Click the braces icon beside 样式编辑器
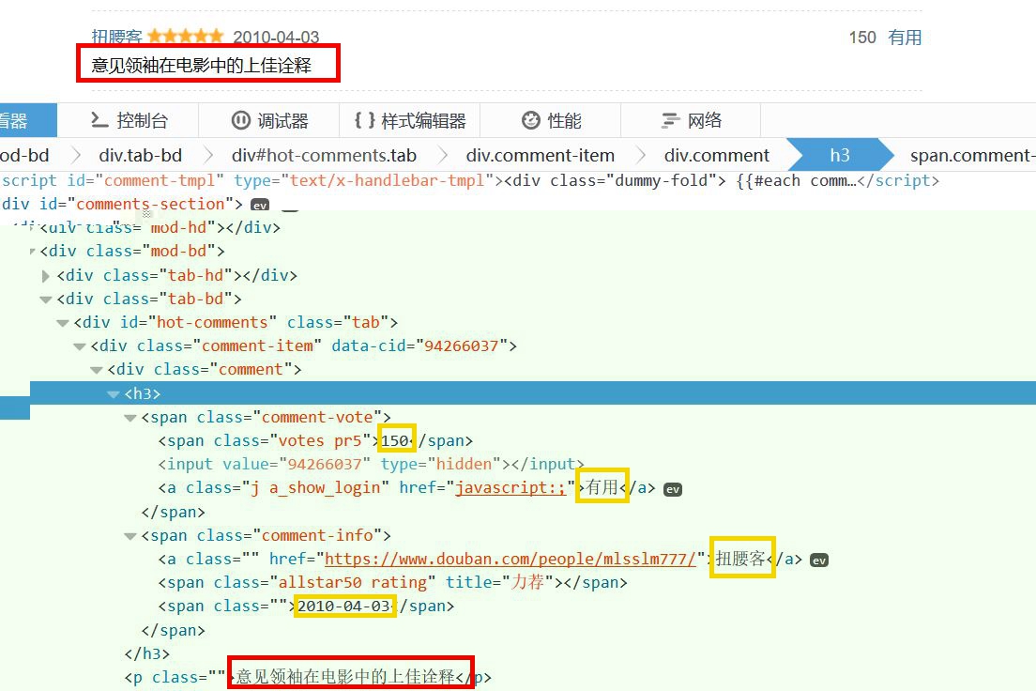Image resolution: width=1036 pixels, height=691 pixels. (x=364, y=120)
